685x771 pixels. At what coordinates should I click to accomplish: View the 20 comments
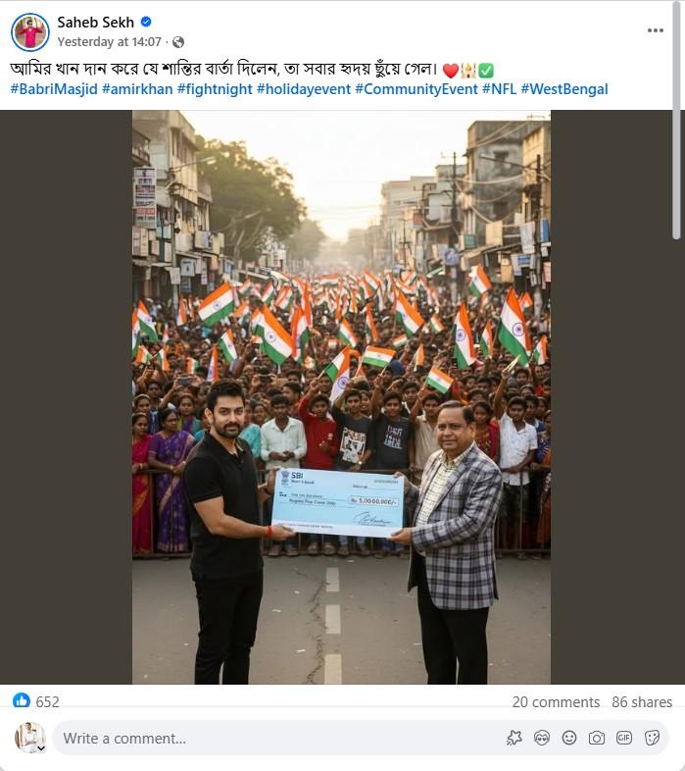[556, 701]
